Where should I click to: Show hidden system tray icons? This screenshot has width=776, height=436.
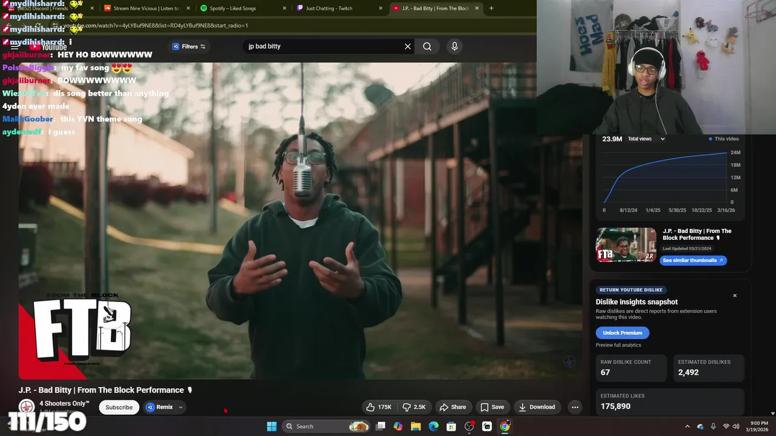(687, 426)
